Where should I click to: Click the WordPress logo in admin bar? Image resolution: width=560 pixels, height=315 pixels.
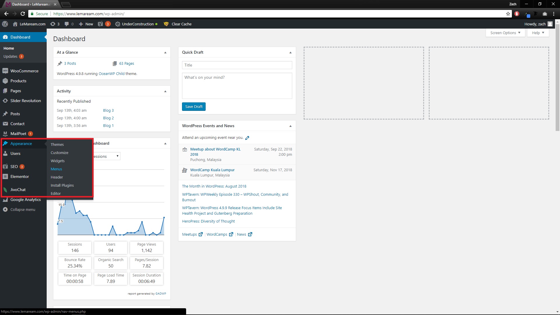[5, 24]
